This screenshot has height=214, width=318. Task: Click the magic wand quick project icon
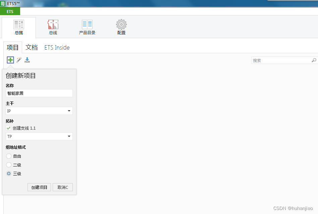[x=19, y=60]
